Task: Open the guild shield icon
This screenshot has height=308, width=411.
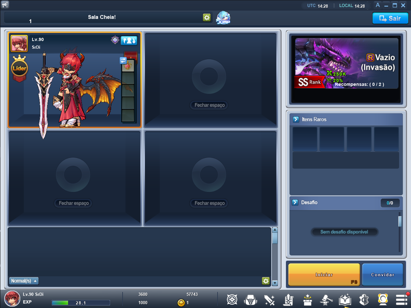Action: click(x=364, y=300)
